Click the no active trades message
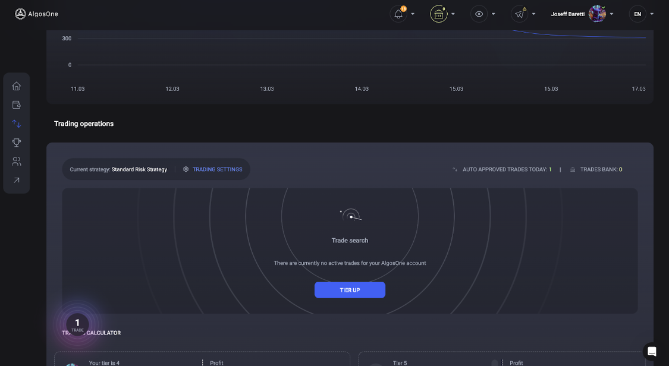This screenshot has width=669, height=366. (x=350, y=263)
